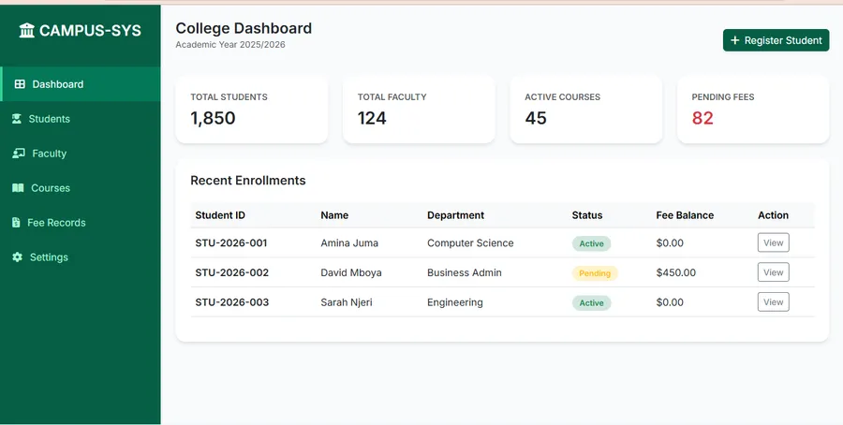
Task: Open the Faculty section
Action: 81,154
